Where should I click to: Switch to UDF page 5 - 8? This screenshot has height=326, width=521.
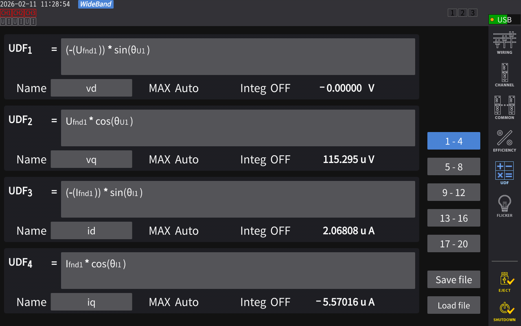453,167
